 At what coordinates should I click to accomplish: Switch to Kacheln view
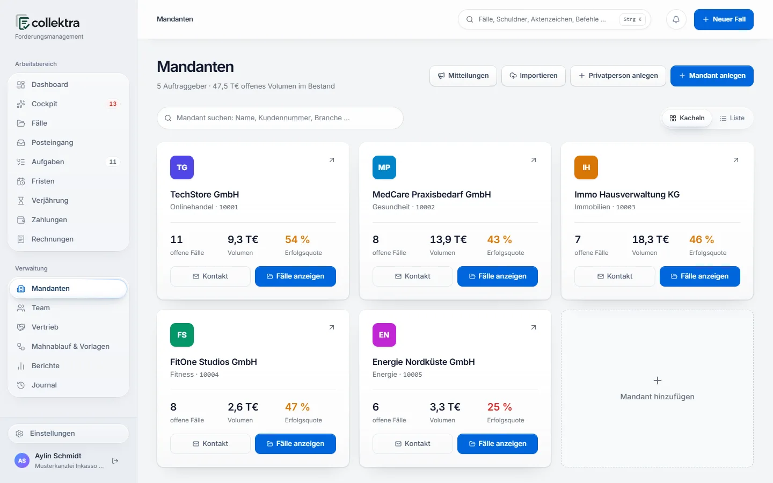(x=687, y=118)
